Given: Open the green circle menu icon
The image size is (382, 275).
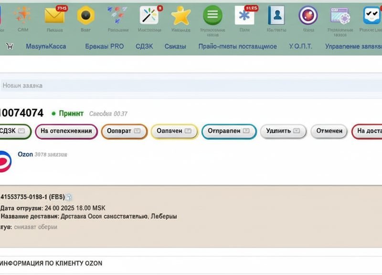Looking at the screenshot, I should pos(212,15).
